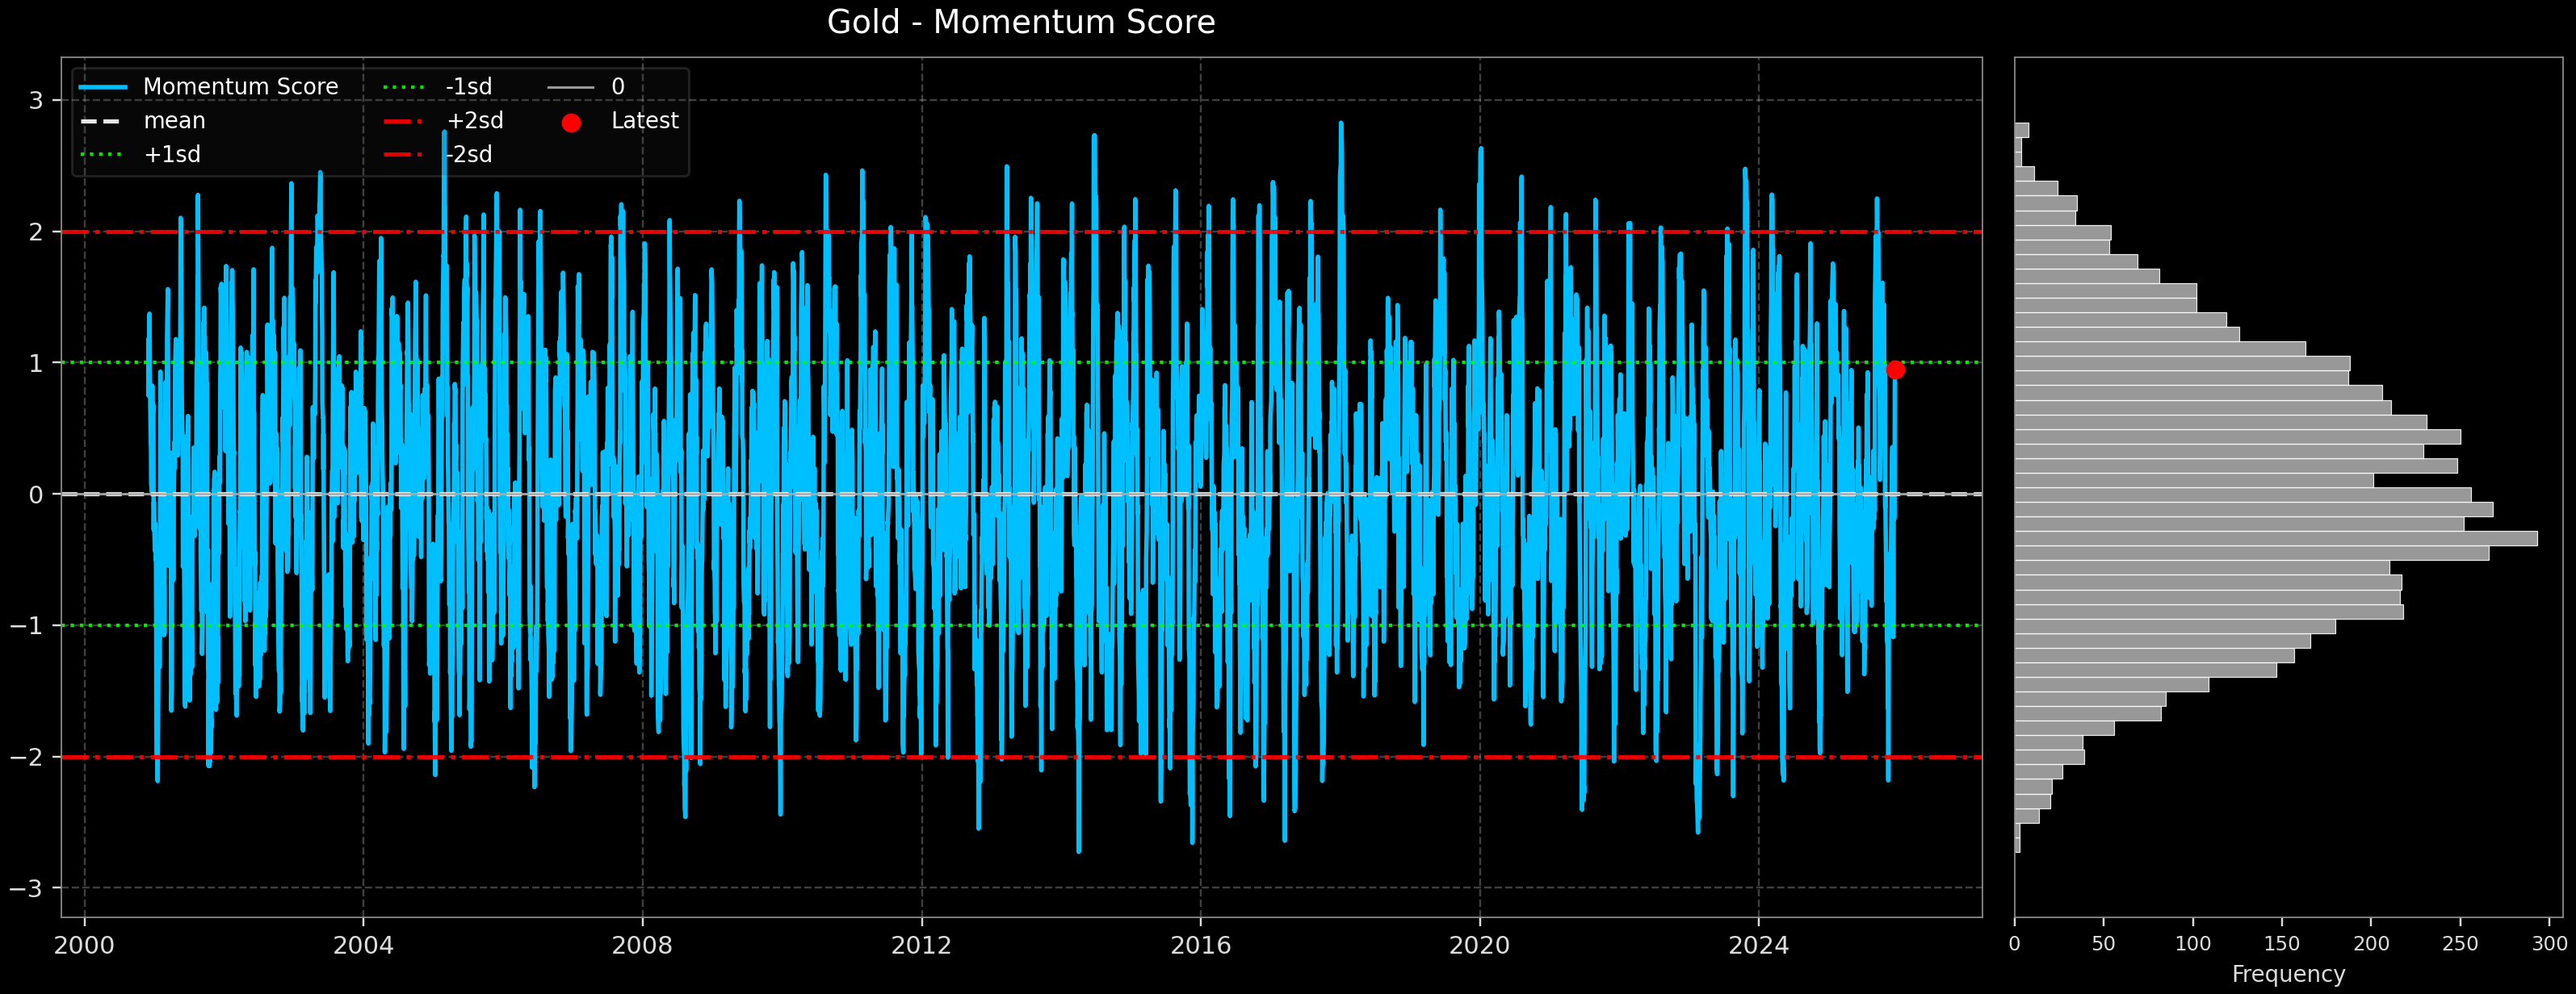The image size is (2576, 994).
Task: Click the mean legend entry
Action: (174, 121)
